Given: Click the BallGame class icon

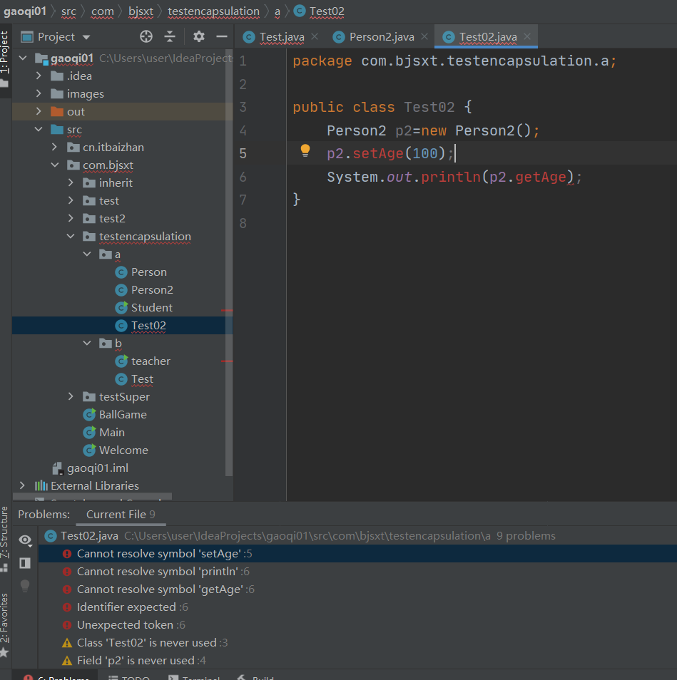Looking at the screenshot, I should [89, 415].
